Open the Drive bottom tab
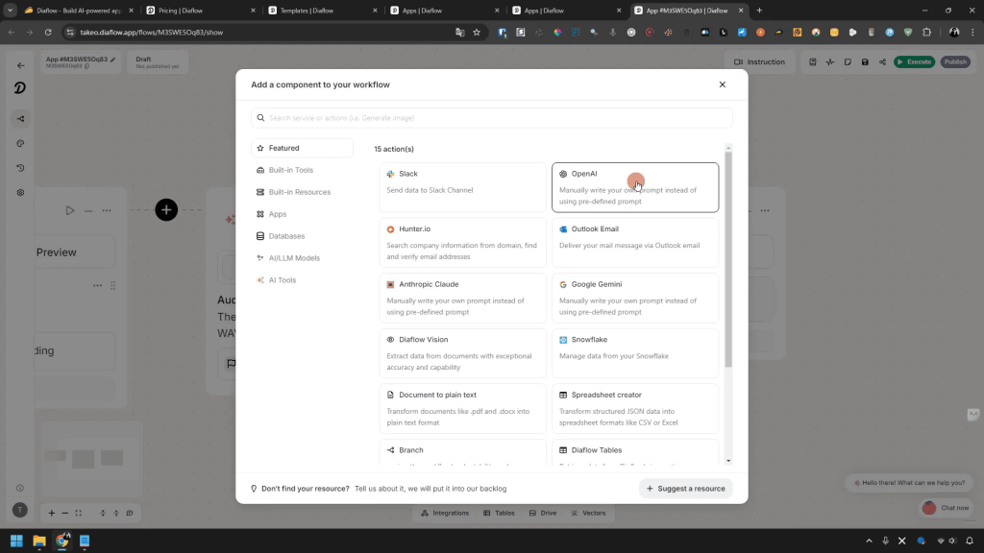 543,513
